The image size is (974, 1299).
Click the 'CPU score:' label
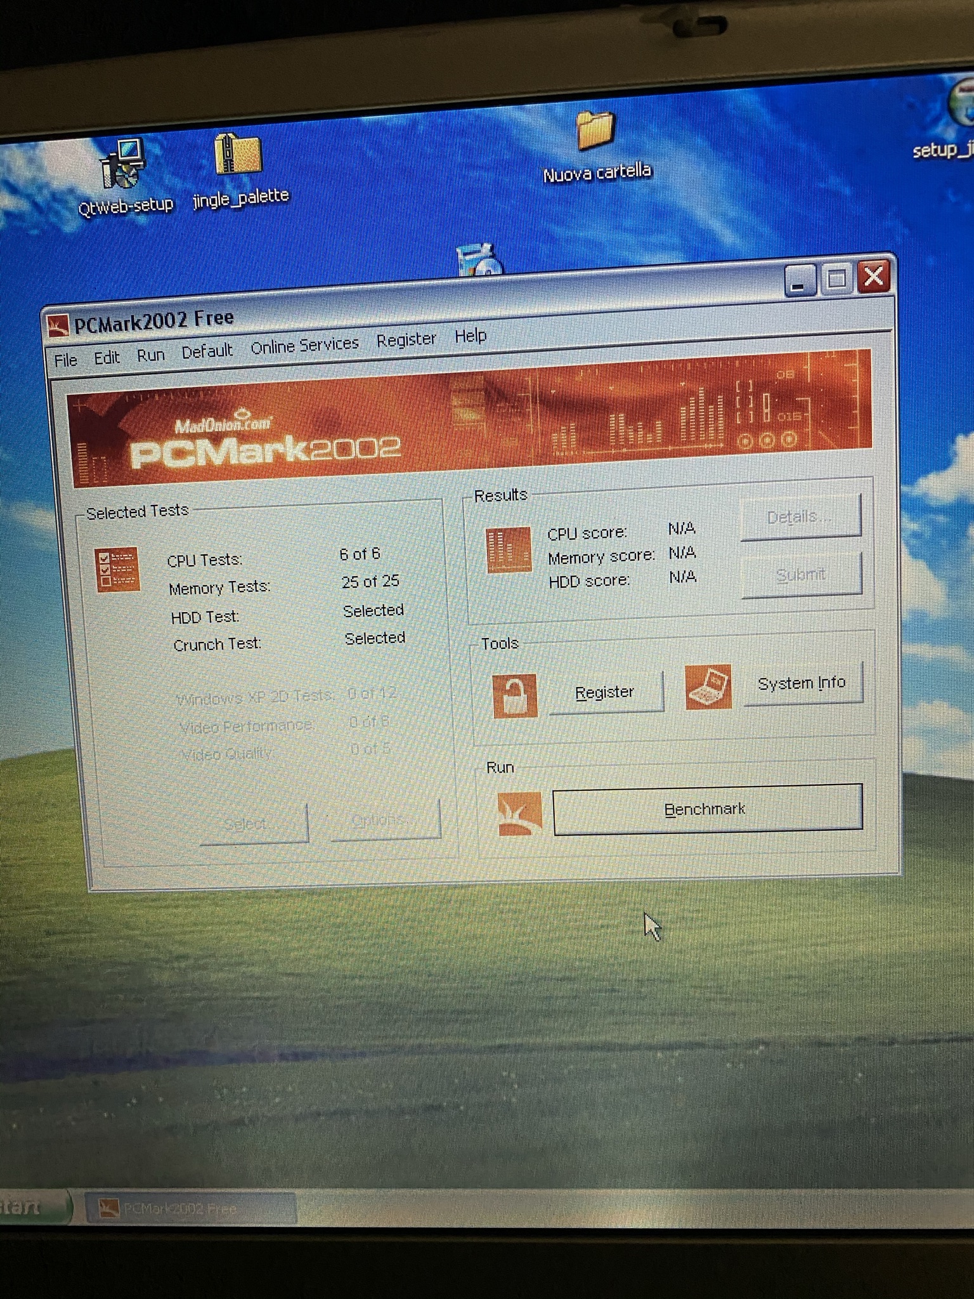tap(587, 533)
